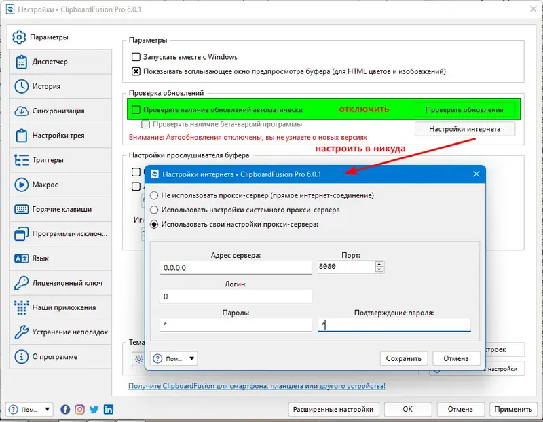
Task: Toggle automatic update checking checkbox
Action: (136, 110)
